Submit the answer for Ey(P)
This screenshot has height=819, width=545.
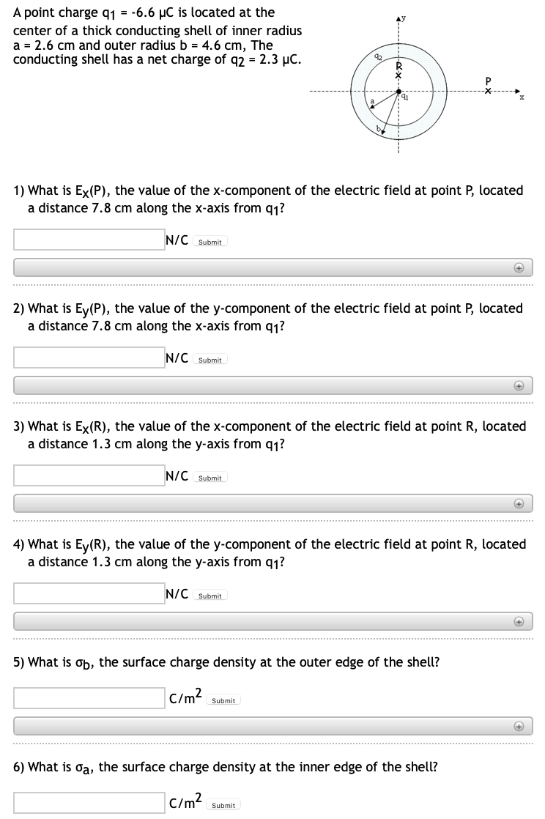pyautogui.click(x=210, y=360)
